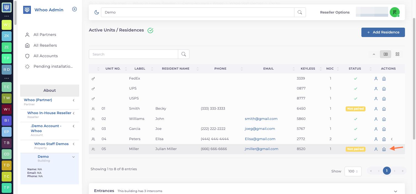Click the magnifier beside Demo search field
The width and height of the screenshot is (416, 194).
click(x=300, y=12)
